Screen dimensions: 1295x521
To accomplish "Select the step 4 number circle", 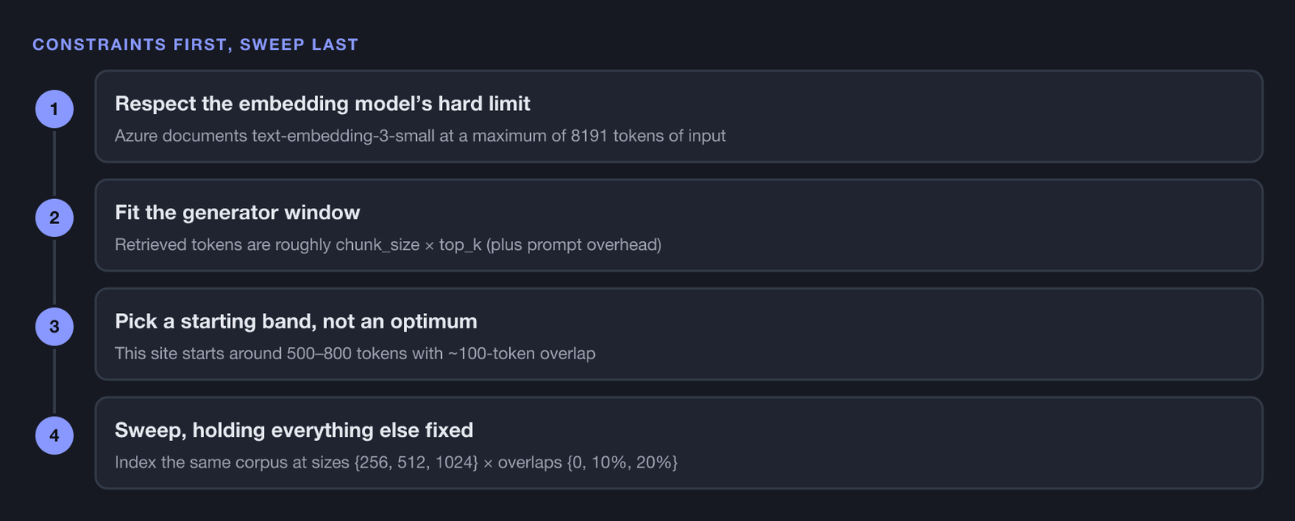I will (x=54, y=435).
